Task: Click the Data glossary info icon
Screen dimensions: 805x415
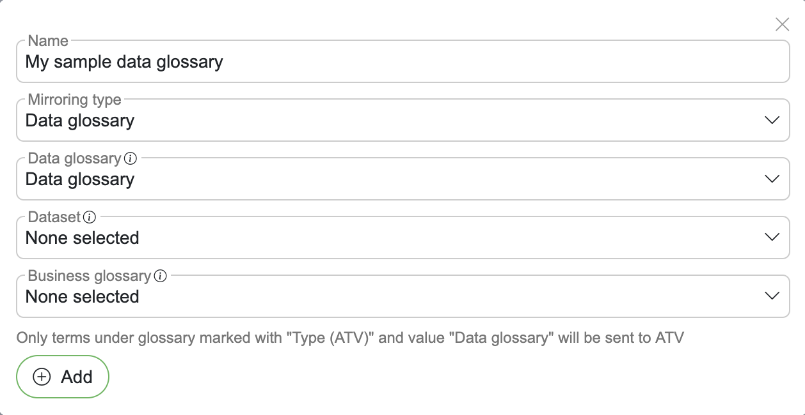Action: [x=131, y=158]
